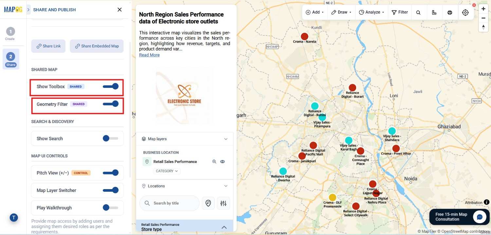Select the Reliance Digital - Select Citywalk marker
Viewport: 491px width, 235px height.
pos(356,206)
